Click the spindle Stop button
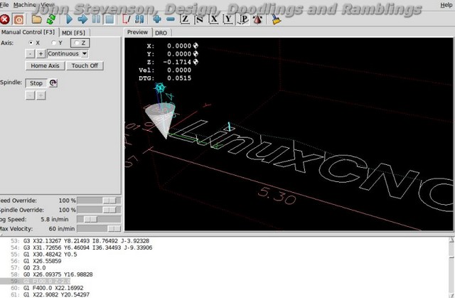 pyautogui.click(x=36, y=83)
